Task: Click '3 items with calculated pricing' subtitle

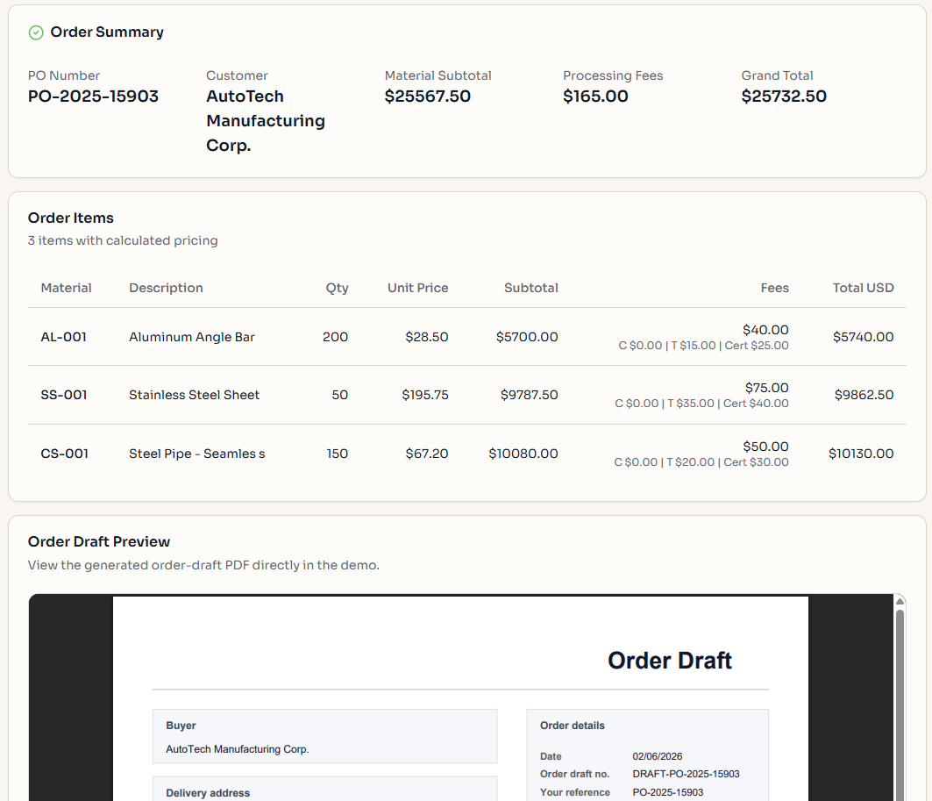Action: (123, 241)
